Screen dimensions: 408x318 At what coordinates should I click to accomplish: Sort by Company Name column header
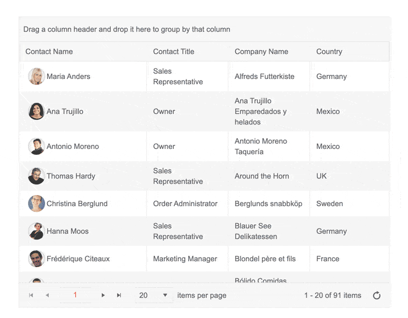(x=261, y=51)
